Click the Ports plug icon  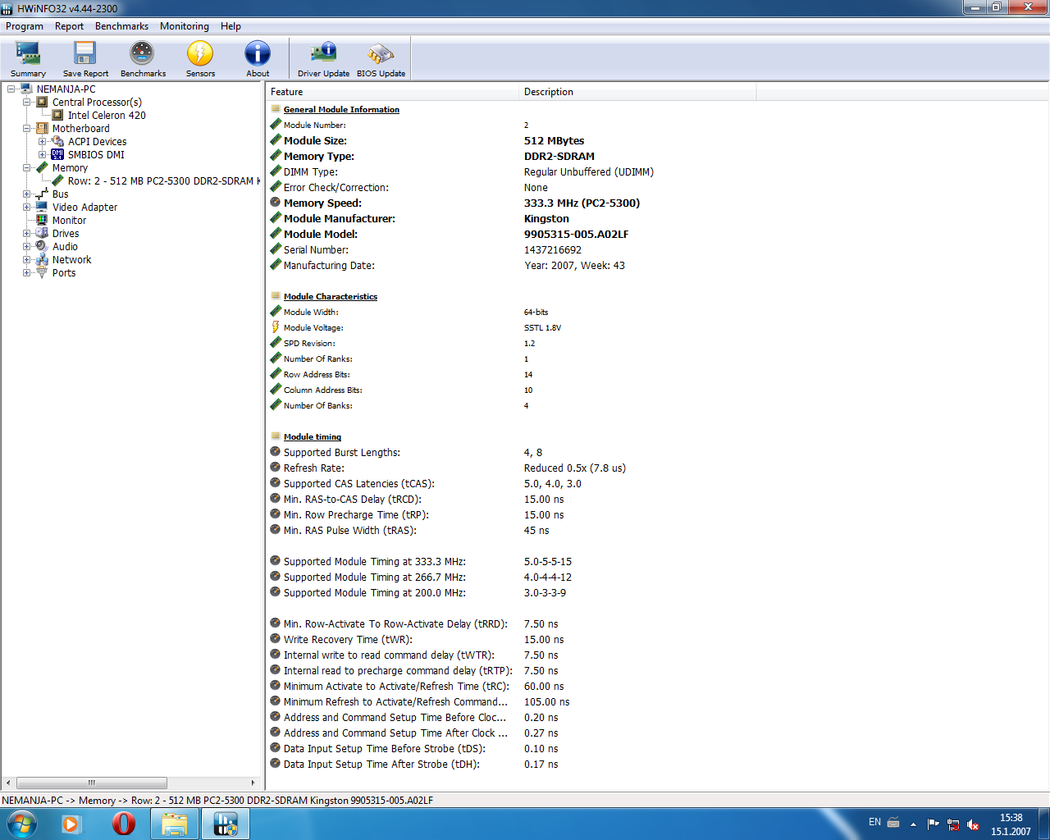(43, 272)
